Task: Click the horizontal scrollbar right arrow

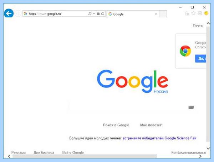Action: coord(200,156)
